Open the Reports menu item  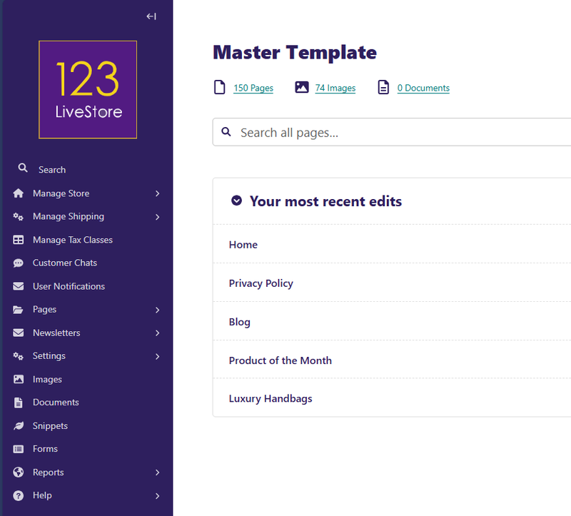pyautogui.click(x=48, y=472)
